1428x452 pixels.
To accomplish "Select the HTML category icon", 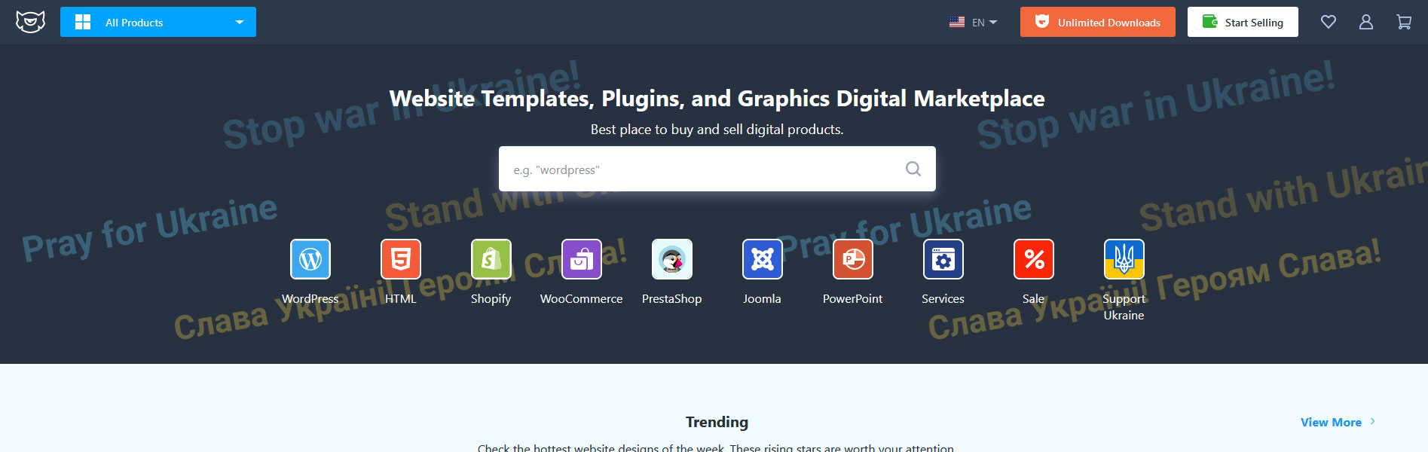I will [x=401, y=259].
